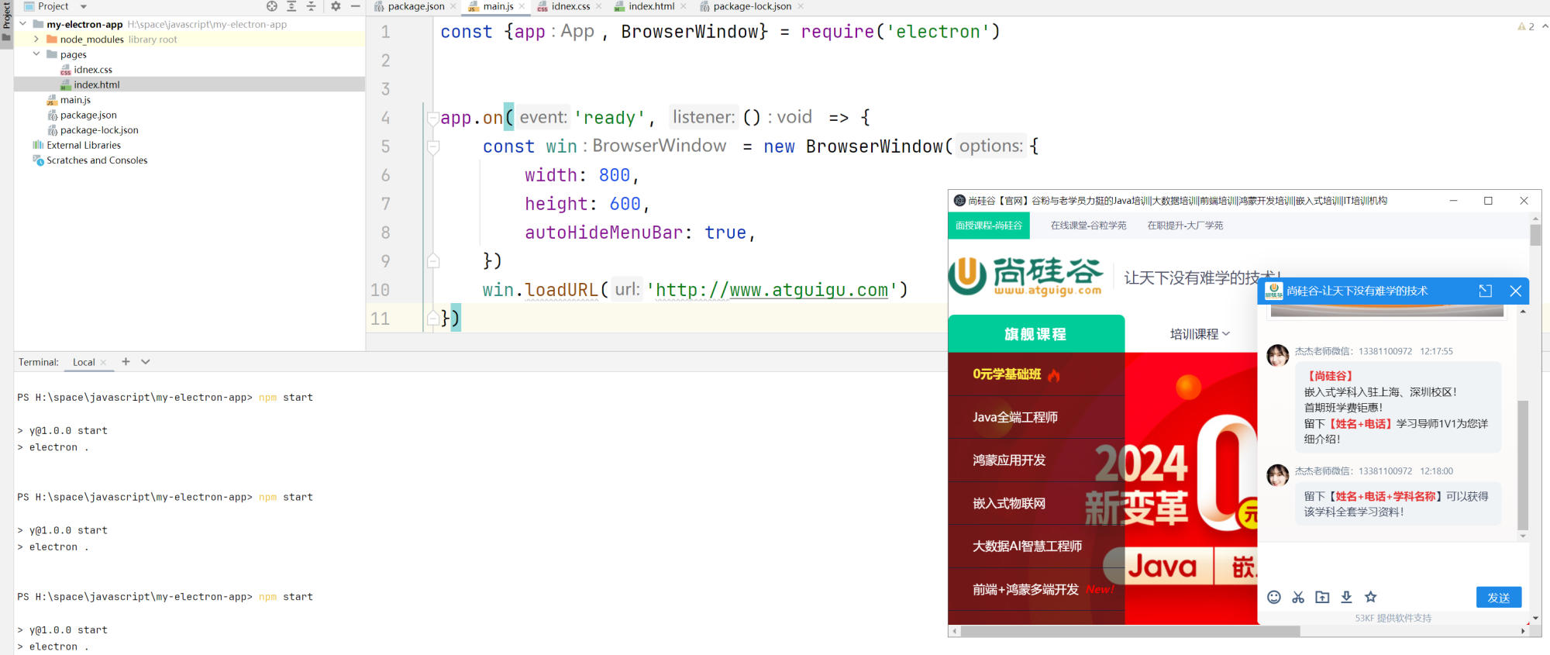Image resolution: width=1550 pixels, height=655 pixels.
Task: Open emoji picker in chat
Action: click(x=1273, y=597)
